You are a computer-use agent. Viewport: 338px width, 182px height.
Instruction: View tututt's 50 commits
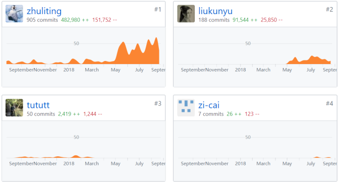pos(41,114)
